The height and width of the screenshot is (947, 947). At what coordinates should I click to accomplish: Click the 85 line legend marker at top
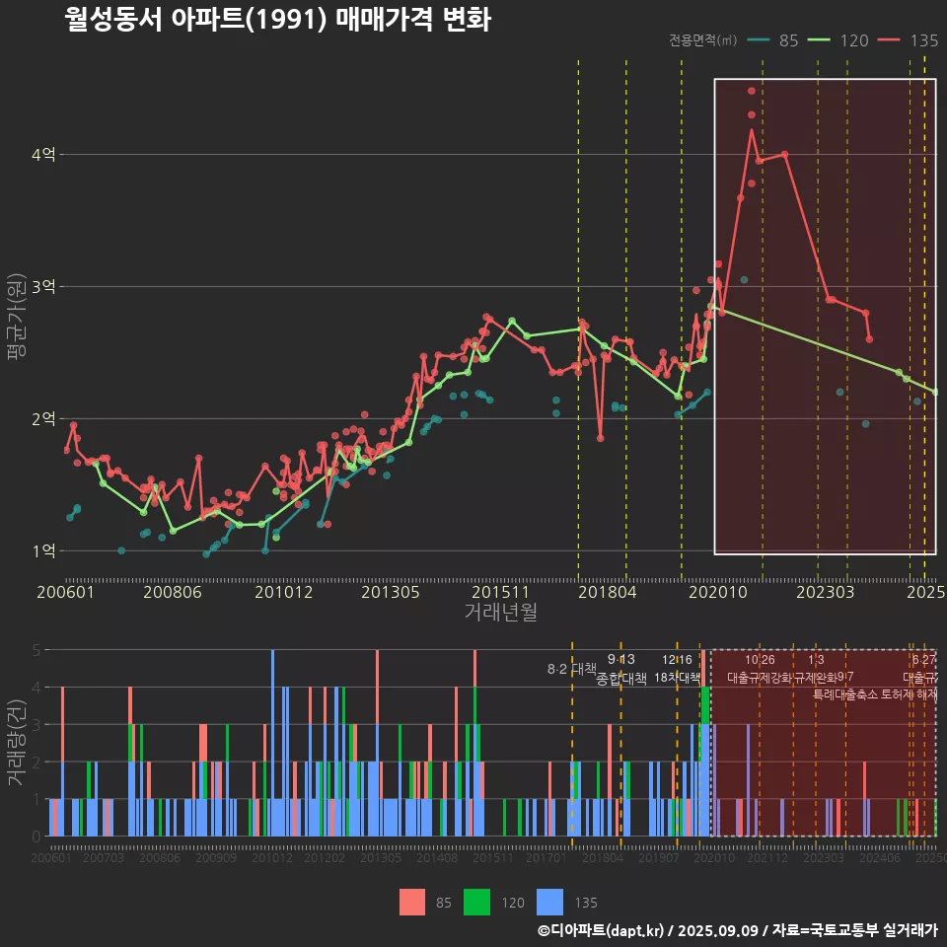coord(759,40)
